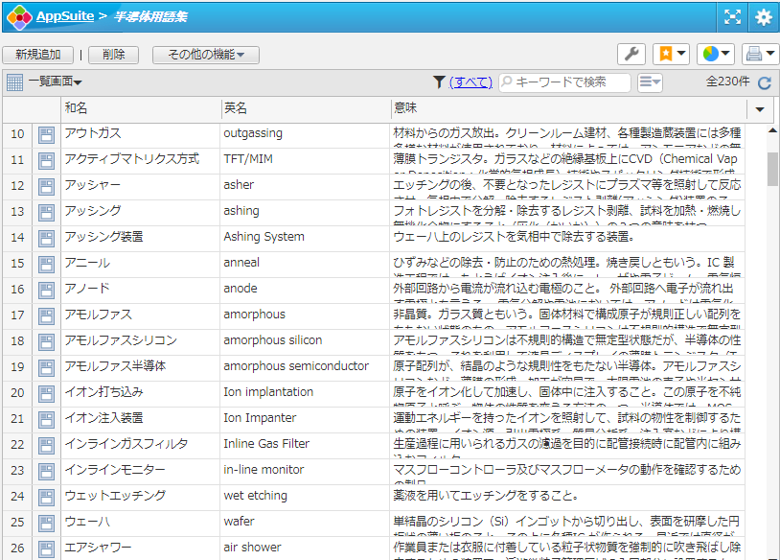Open the printer options dropdown
This screenshot has height=560, width=780.
760,55
